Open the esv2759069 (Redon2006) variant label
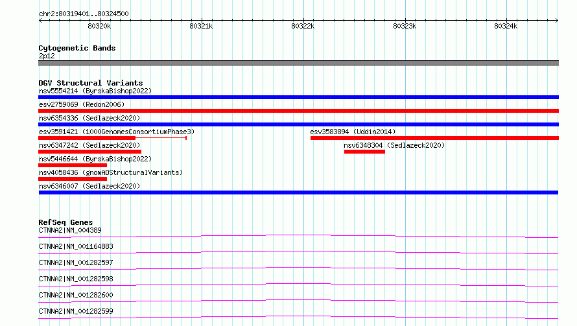The width and height of the screenshot is (577, 326). coord(82,104)
